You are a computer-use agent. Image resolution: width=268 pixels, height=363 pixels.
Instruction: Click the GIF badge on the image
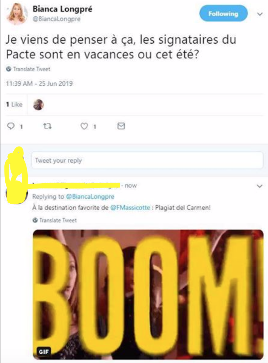(44, 352)
